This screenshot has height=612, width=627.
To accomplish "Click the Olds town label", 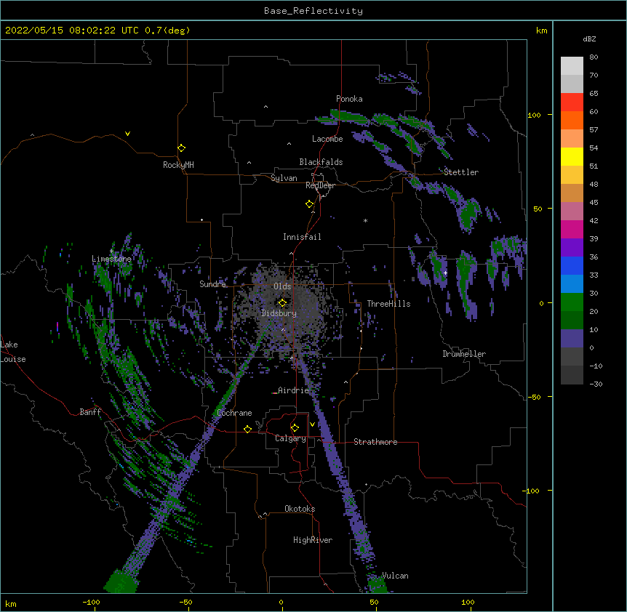I will point(282,286).
